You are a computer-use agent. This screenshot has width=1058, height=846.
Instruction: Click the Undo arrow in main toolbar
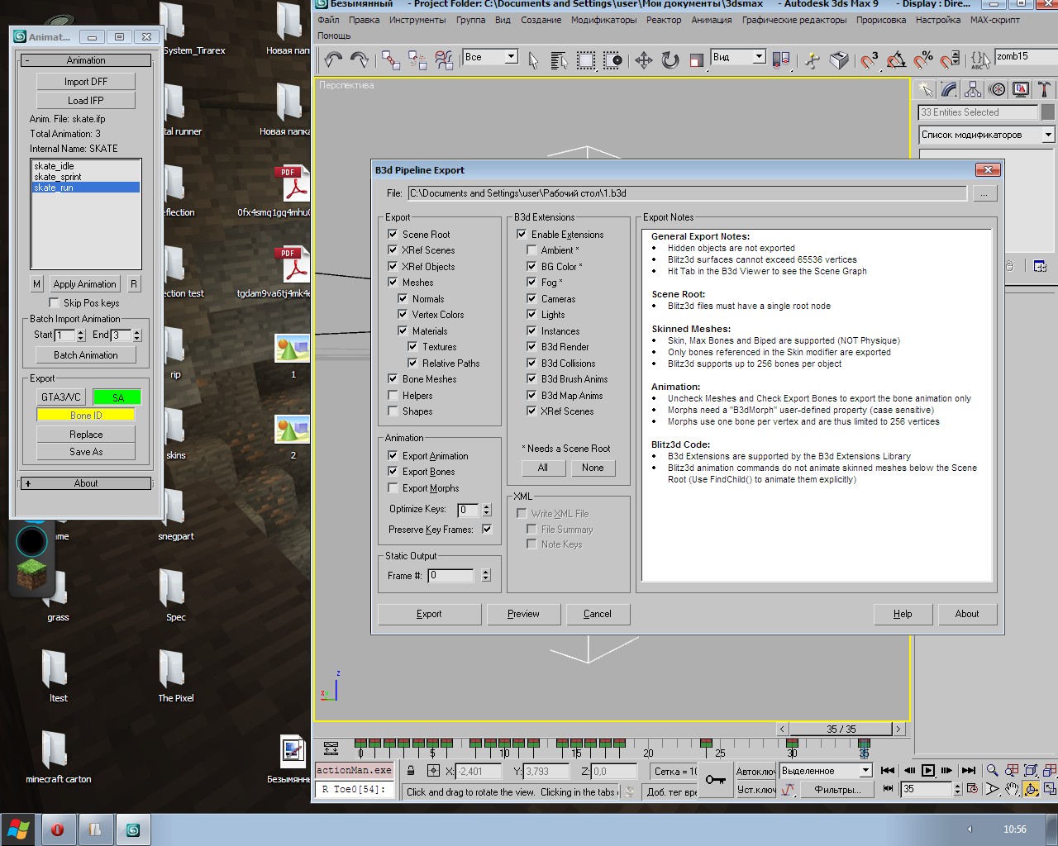[333, 59]
